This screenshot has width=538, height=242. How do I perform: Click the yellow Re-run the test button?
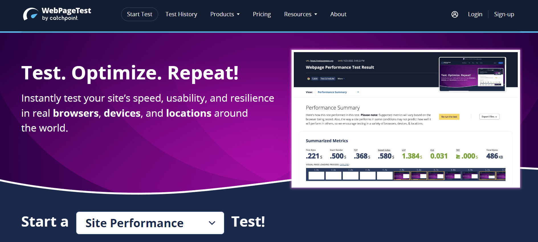449,117
